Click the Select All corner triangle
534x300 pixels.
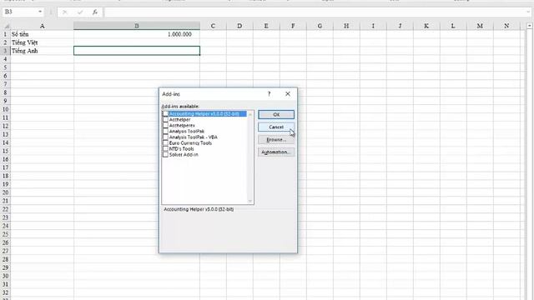tap(6, 26)
